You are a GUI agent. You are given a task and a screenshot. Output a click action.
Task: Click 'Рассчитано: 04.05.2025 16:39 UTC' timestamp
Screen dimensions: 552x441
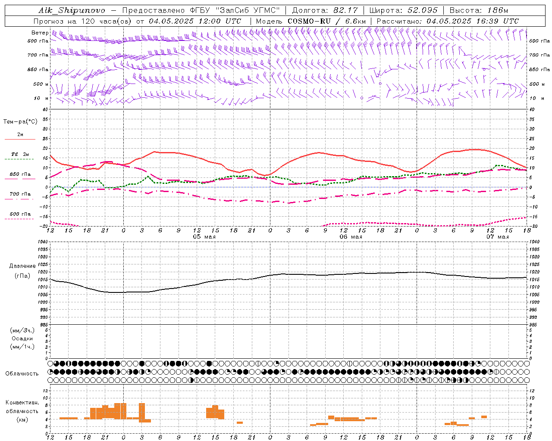point(448,21)
